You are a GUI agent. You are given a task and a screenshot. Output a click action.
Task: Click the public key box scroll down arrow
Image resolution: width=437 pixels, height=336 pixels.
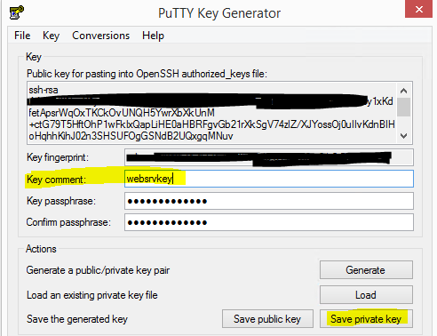[403, 136]
